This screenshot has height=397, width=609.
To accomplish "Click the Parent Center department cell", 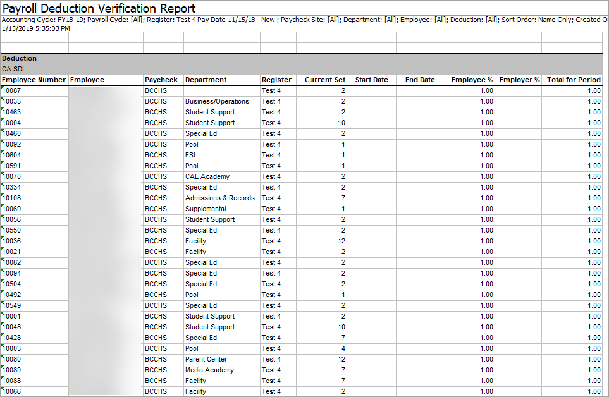I will (206, 360).
